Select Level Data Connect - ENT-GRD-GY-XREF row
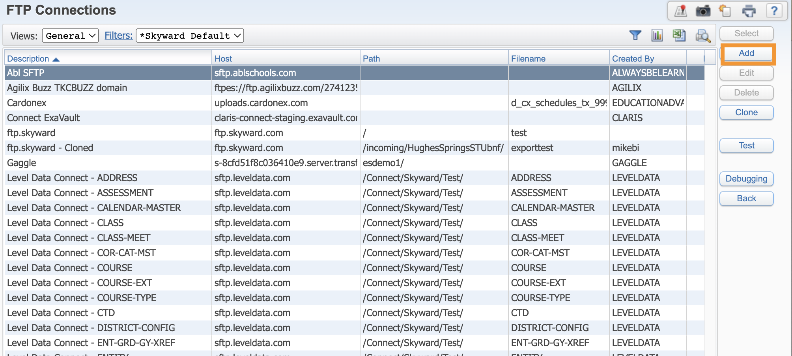This screenshot has width=792, height=356. click(x=354, y=343)
